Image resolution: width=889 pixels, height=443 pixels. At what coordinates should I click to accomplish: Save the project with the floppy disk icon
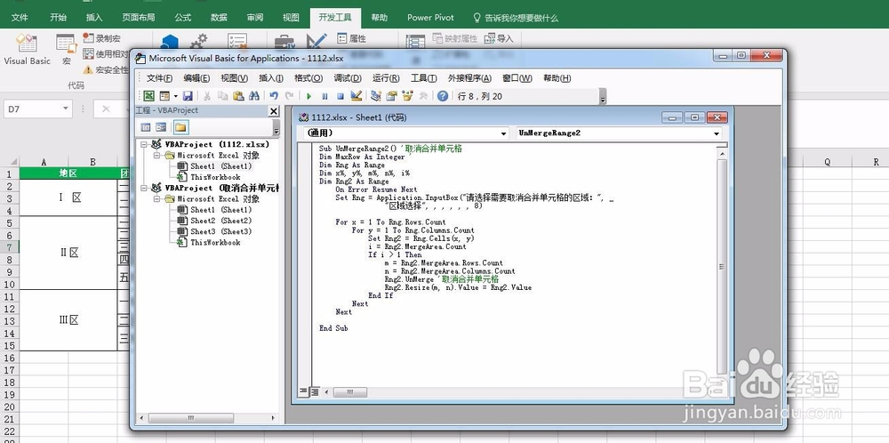(187, 96)
